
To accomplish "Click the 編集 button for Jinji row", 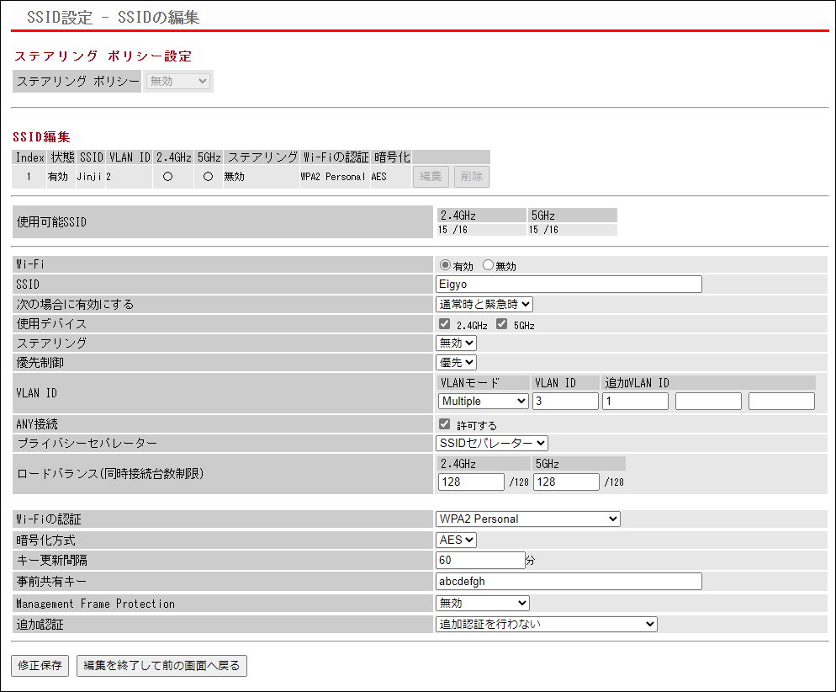I will (x=431, y=177).
